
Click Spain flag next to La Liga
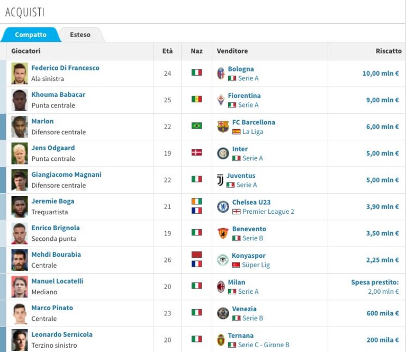coord(236,132)
